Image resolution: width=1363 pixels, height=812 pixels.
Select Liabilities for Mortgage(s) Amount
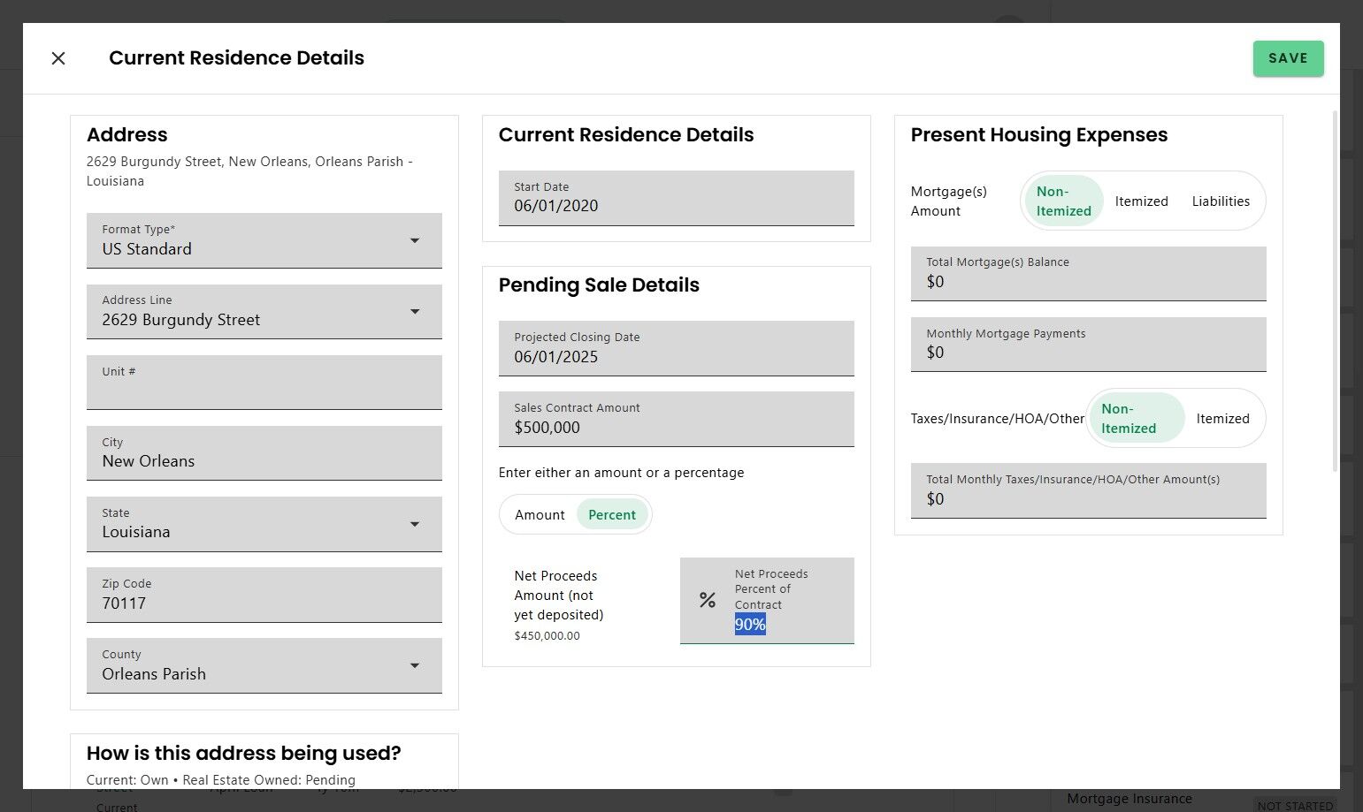(1221, 201)
